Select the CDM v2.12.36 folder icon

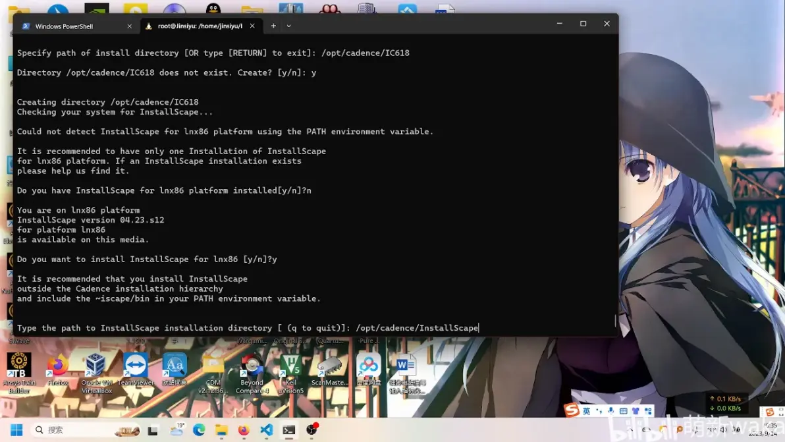point(213,372)
